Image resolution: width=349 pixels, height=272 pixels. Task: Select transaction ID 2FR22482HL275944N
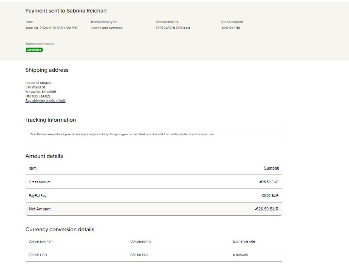coord(172,28)
